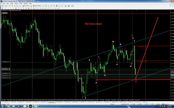Screen dimensions: 174x108
Task: Switch timeframe to D1
Action: [53, 8]
